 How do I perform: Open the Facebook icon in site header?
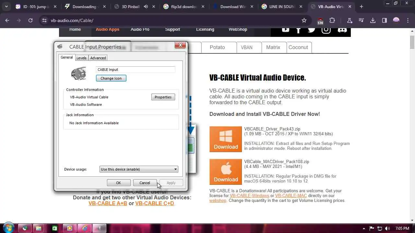298,30
